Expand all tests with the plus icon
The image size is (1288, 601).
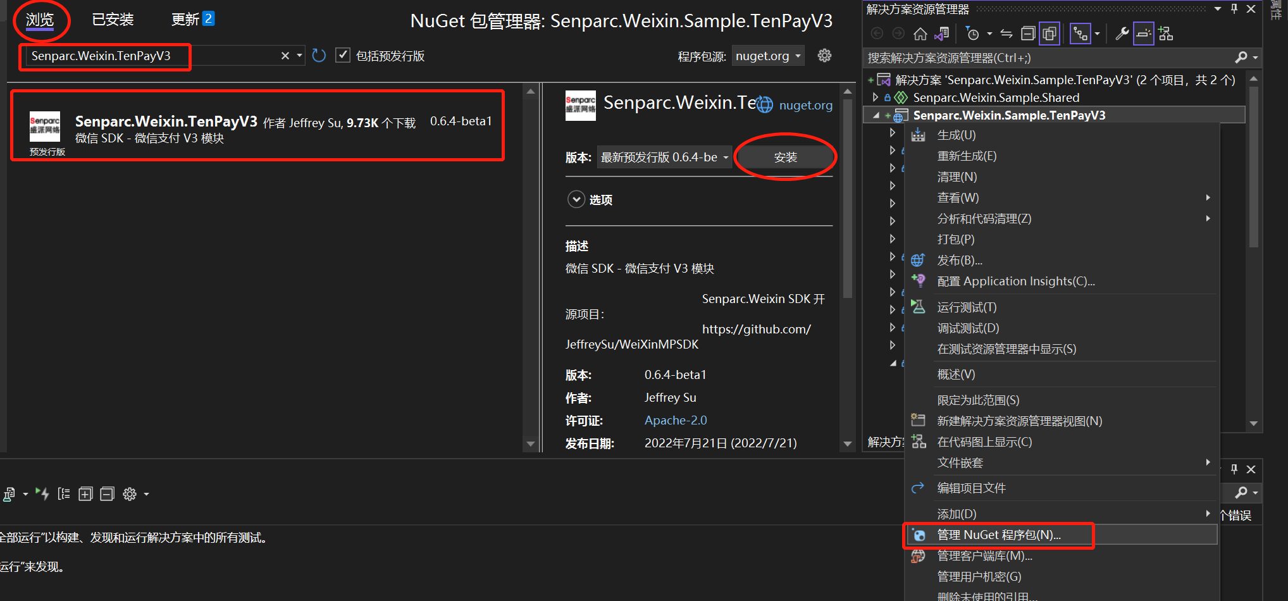(x=85, y=494)
